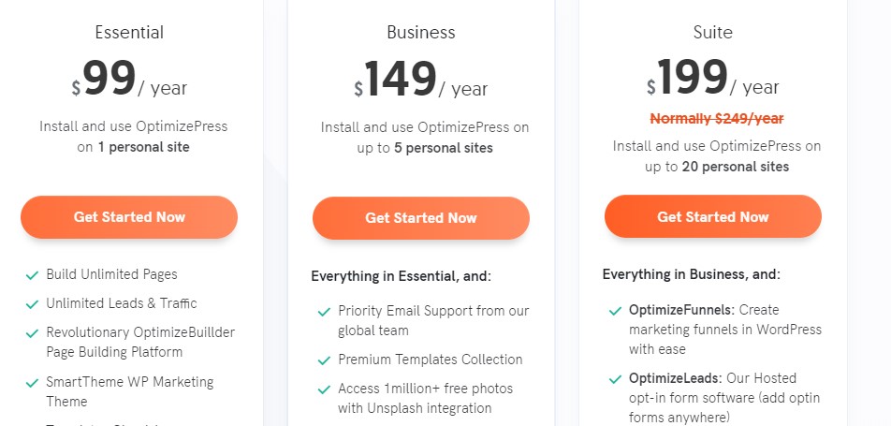Click strikethrough Normally $249/year text
Image resolution: width=891 pixels, height=426 pixels.
tap(717, 119)
